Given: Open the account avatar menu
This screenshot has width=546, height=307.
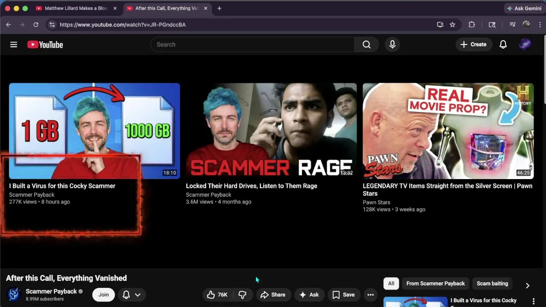Looking at the screenshot, I should tap(525, 44).
